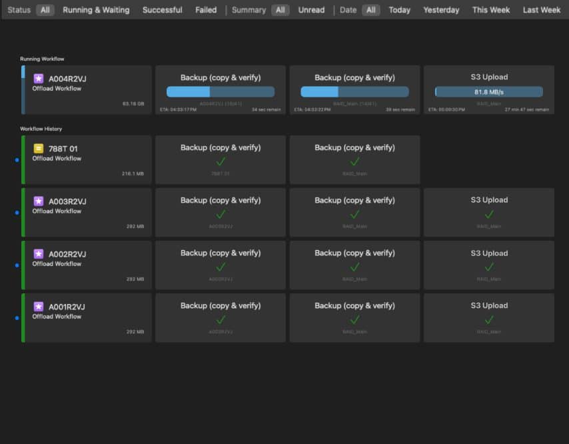This screenshot has height=444, width=569.
Task: Click the S3 Upload progress bar showing 81.8 MB/s
Action: (x=489, y=91)
